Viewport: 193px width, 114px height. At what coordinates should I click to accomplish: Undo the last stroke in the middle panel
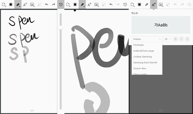[111, 5]
